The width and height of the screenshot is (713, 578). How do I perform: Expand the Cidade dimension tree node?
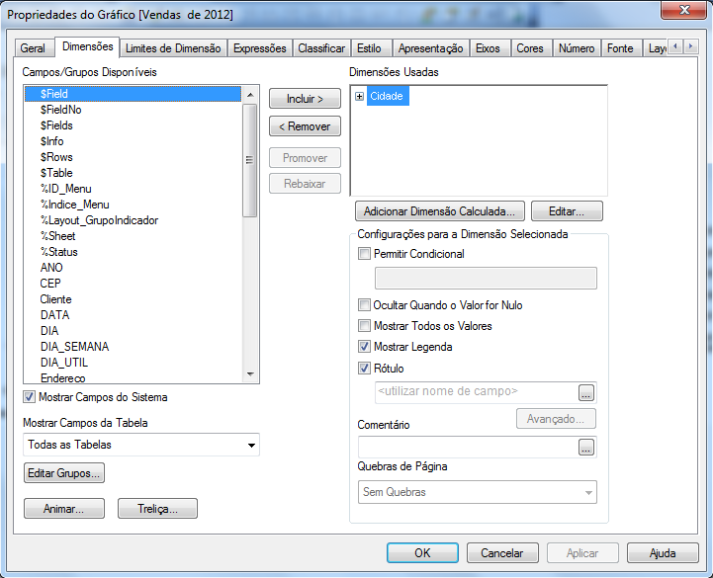pyautogui.click(x=359, y=97)
